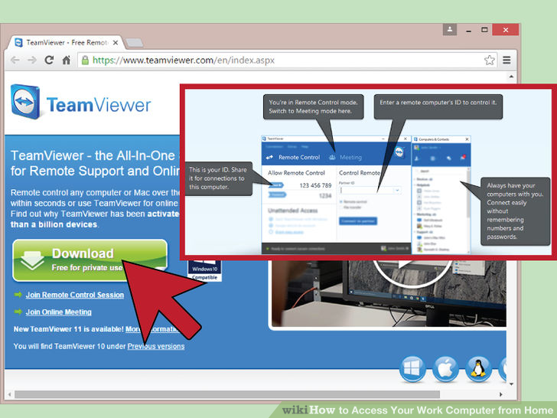Click the Windows 10 Compatible badge
Image resolution: width=557 pixels, height=418 pixels.
click(204, 271)
